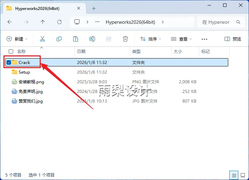Click Hyperworks2026(64bit) in the address bar
This screenshot has width=249, height=180.
pyautogui.click(x=131, y=22)
